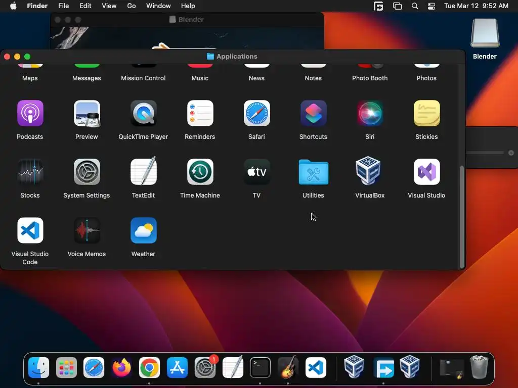Click the Music label
Screen dimensions: 518x388
(200, 78)
